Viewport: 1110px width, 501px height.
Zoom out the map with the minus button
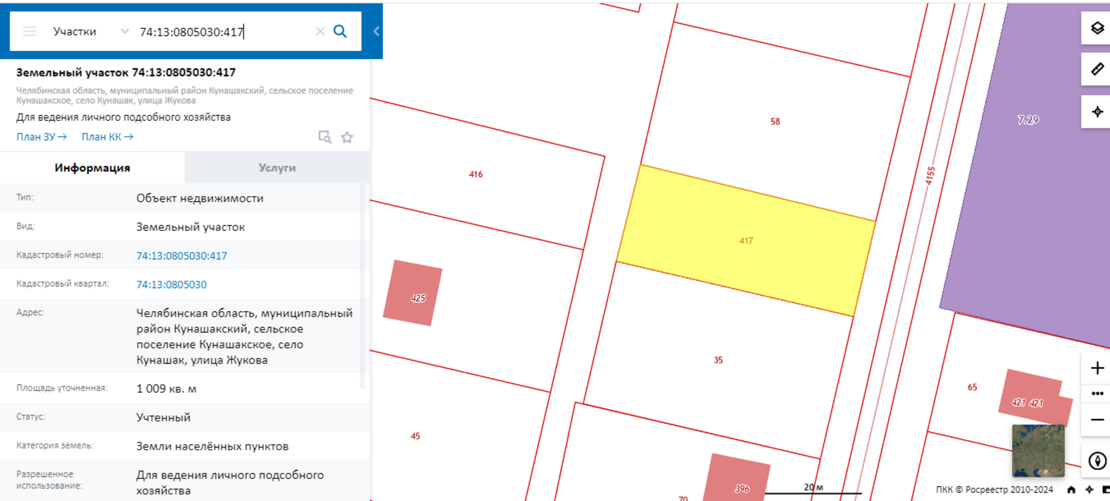1097,420
